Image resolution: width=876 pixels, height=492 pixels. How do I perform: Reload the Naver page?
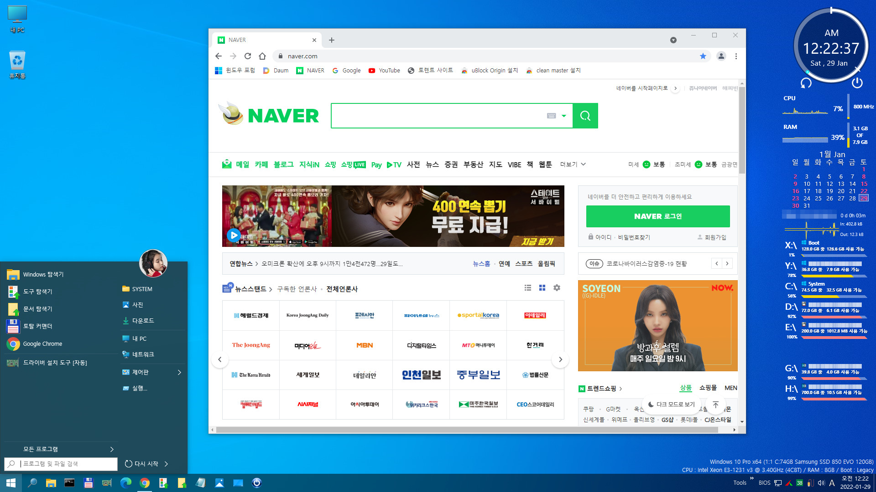[248, 56]
